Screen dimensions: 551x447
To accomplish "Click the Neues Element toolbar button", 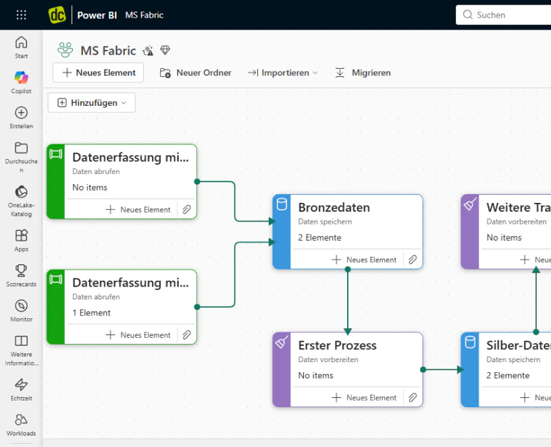I will point(99,73).
